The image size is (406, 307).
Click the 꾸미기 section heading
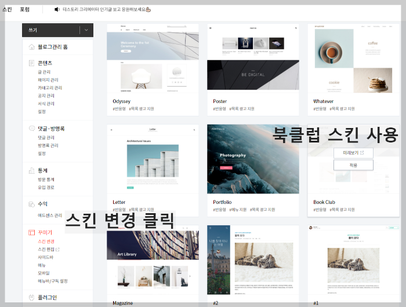[x=45, y=232]
